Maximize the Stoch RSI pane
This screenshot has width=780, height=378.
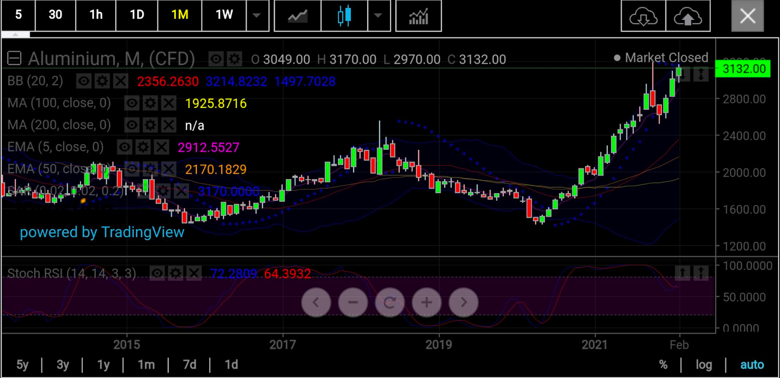pos(701,273)
